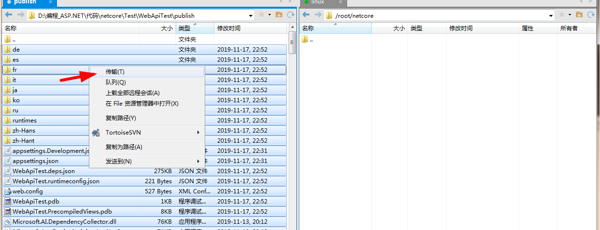Select the web.config file
Image resolution: width=600 pixels, height=230 pixels.
[28, 191]
